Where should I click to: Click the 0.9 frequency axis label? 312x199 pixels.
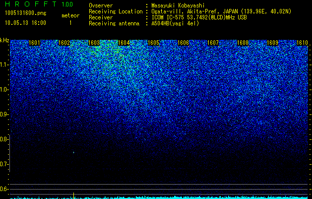[x=4, y=114]
